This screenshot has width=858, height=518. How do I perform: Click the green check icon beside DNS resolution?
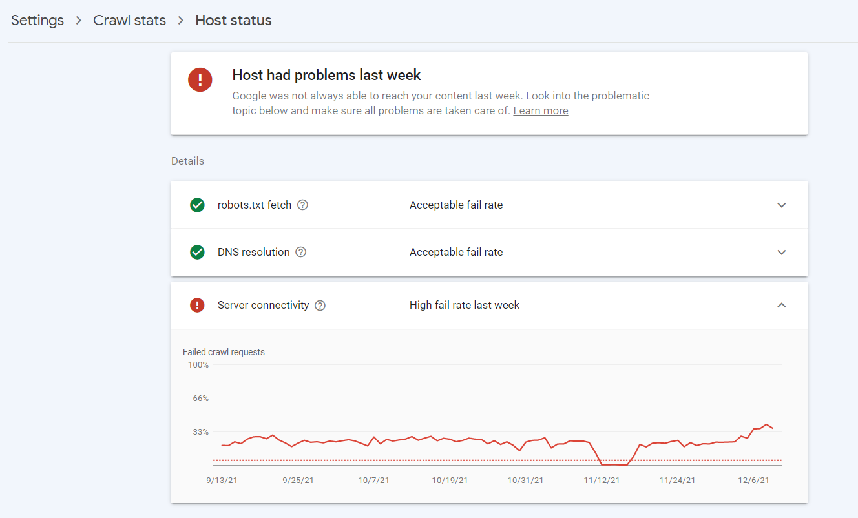pos(197,252)
